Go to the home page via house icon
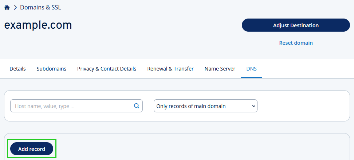The height and width of the screenshot is (160, 354). pyautogui.click(x=7, y=7)
